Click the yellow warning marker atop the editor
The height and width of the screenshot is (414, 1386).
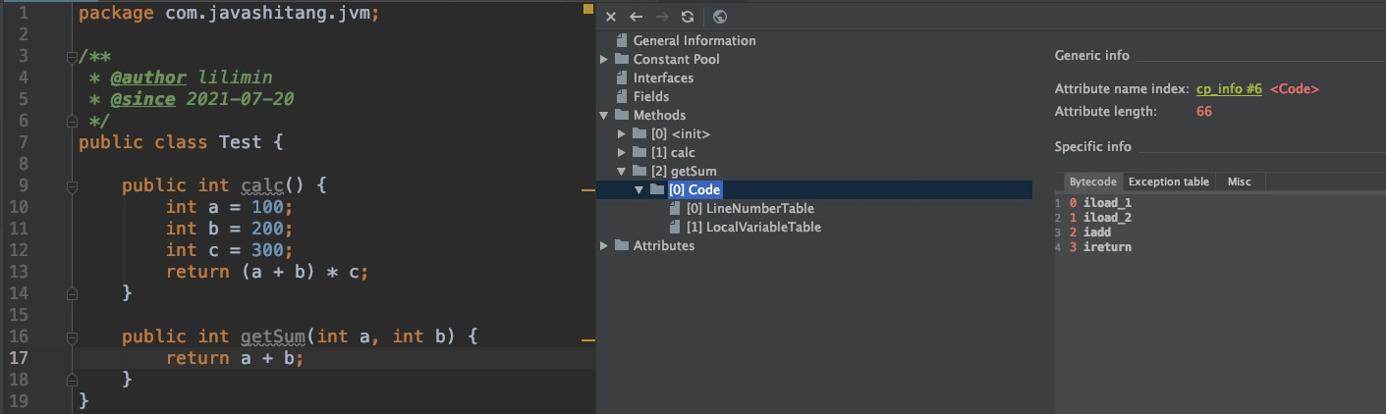[x=588, y=9]
